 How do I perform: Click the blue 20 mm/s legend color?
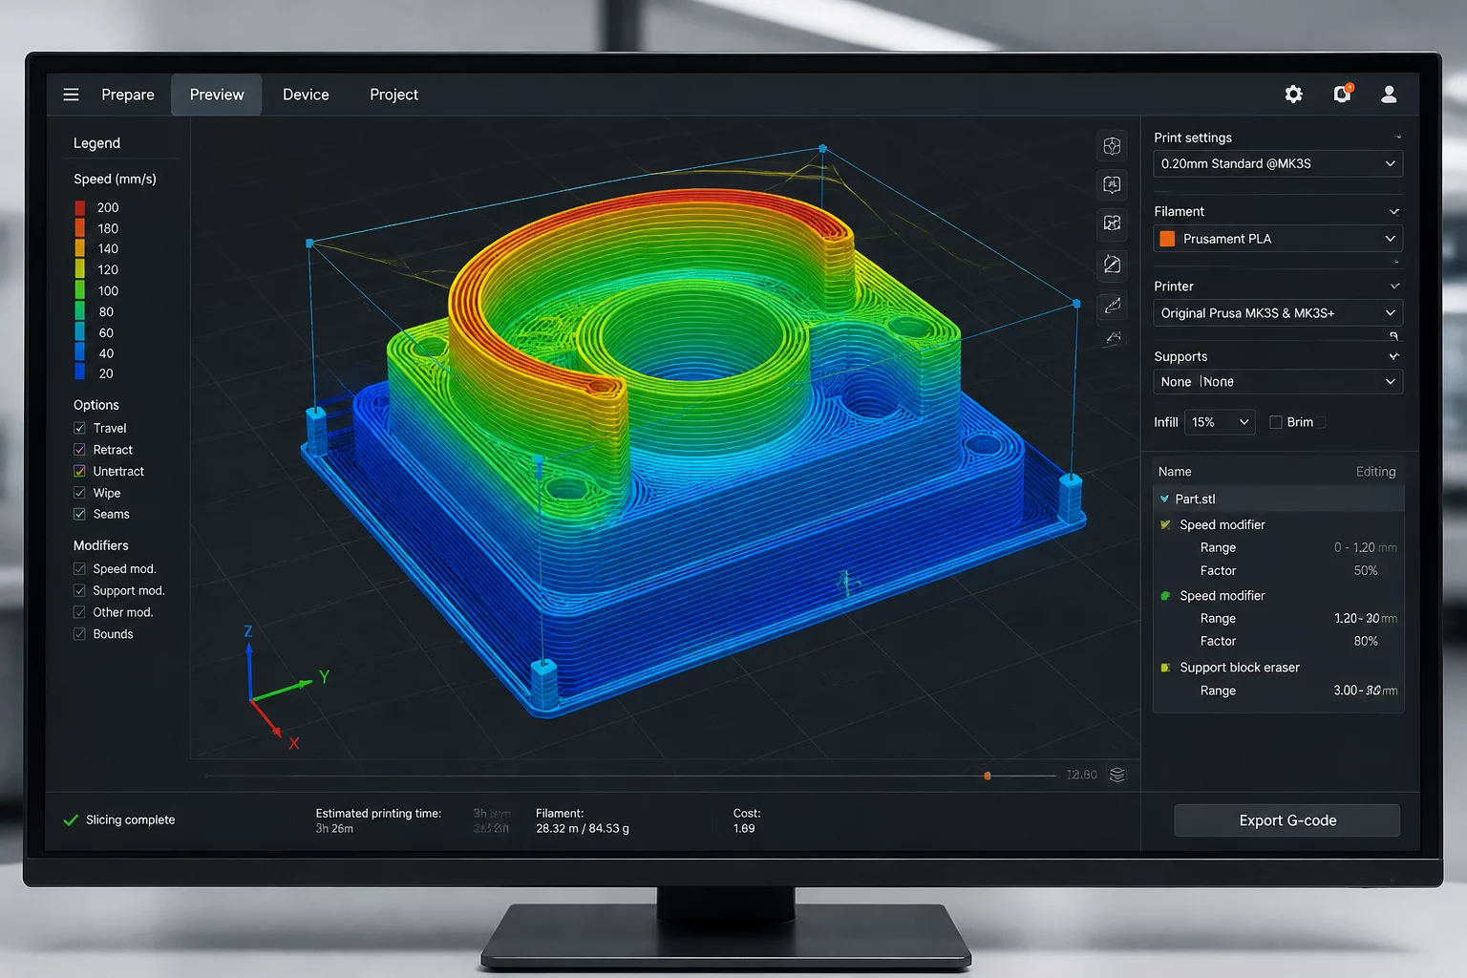80,373
